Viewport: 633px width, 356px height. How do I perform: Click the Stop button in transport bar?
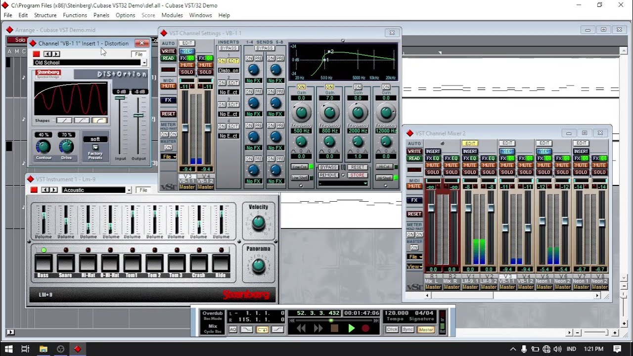tap(334, 328)
